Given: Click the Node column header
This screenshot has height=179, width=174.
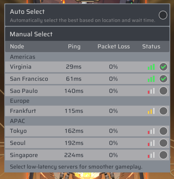Looking at the screenshot, I should [17, 46].
